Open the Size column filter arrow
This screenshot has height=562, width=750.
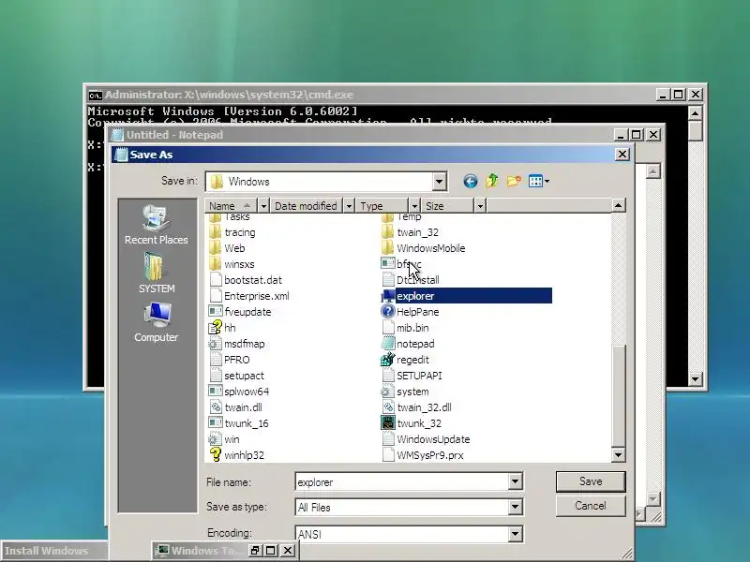(480, 206)
